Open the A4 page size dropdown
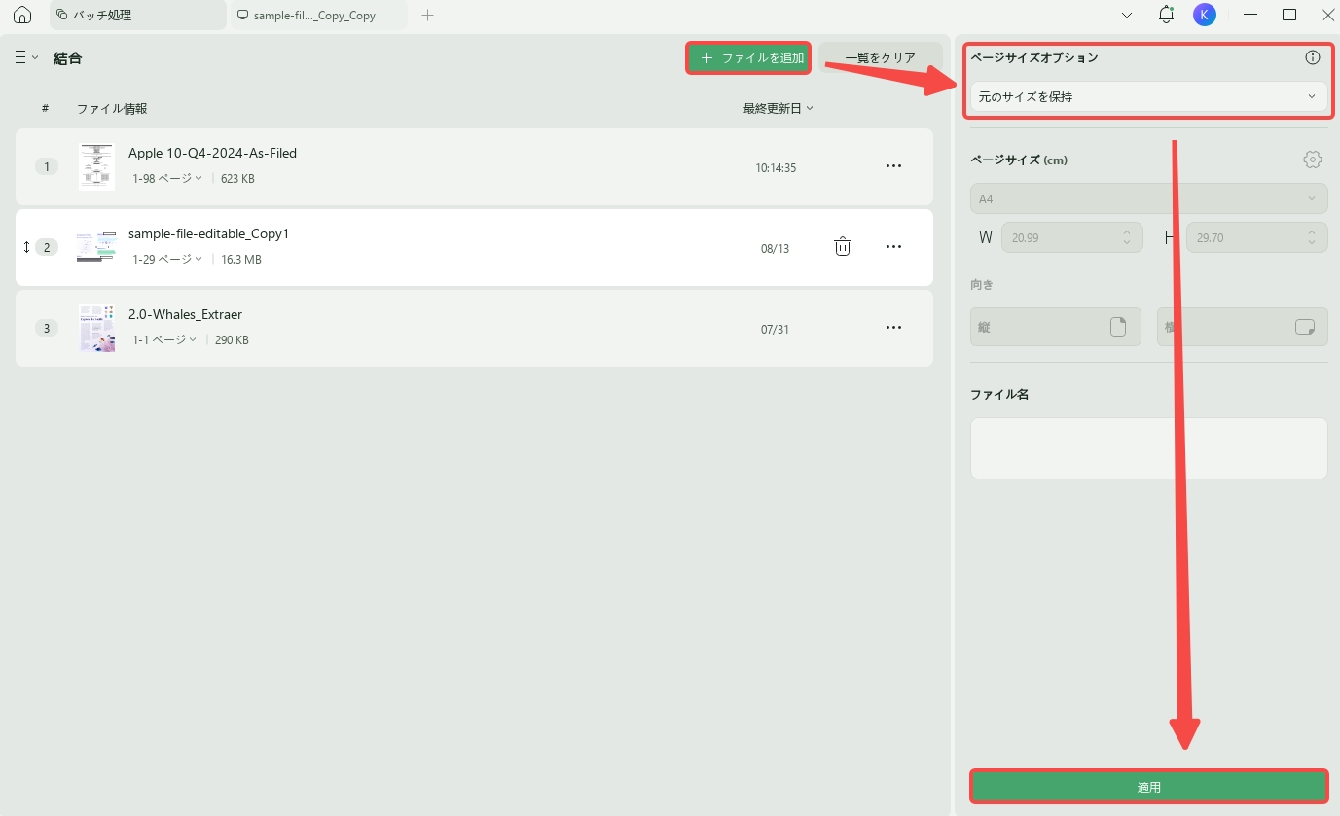 (x=1148, y=198)
